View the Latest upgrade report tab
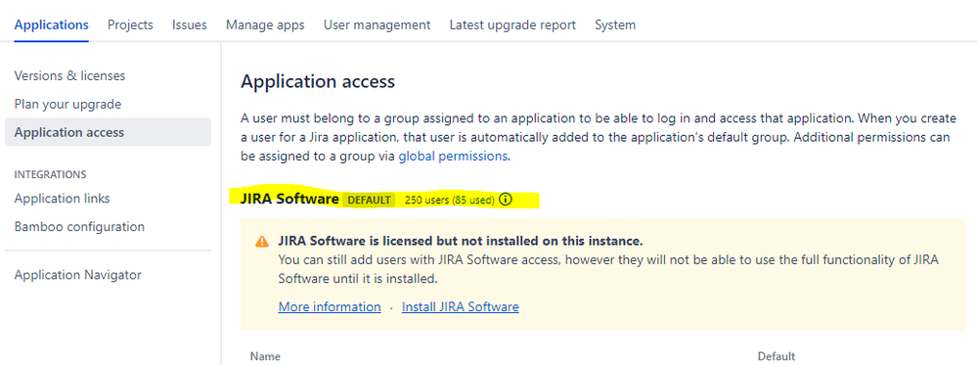Viewport: 977px width, 365px height. (x=512, y=25)
